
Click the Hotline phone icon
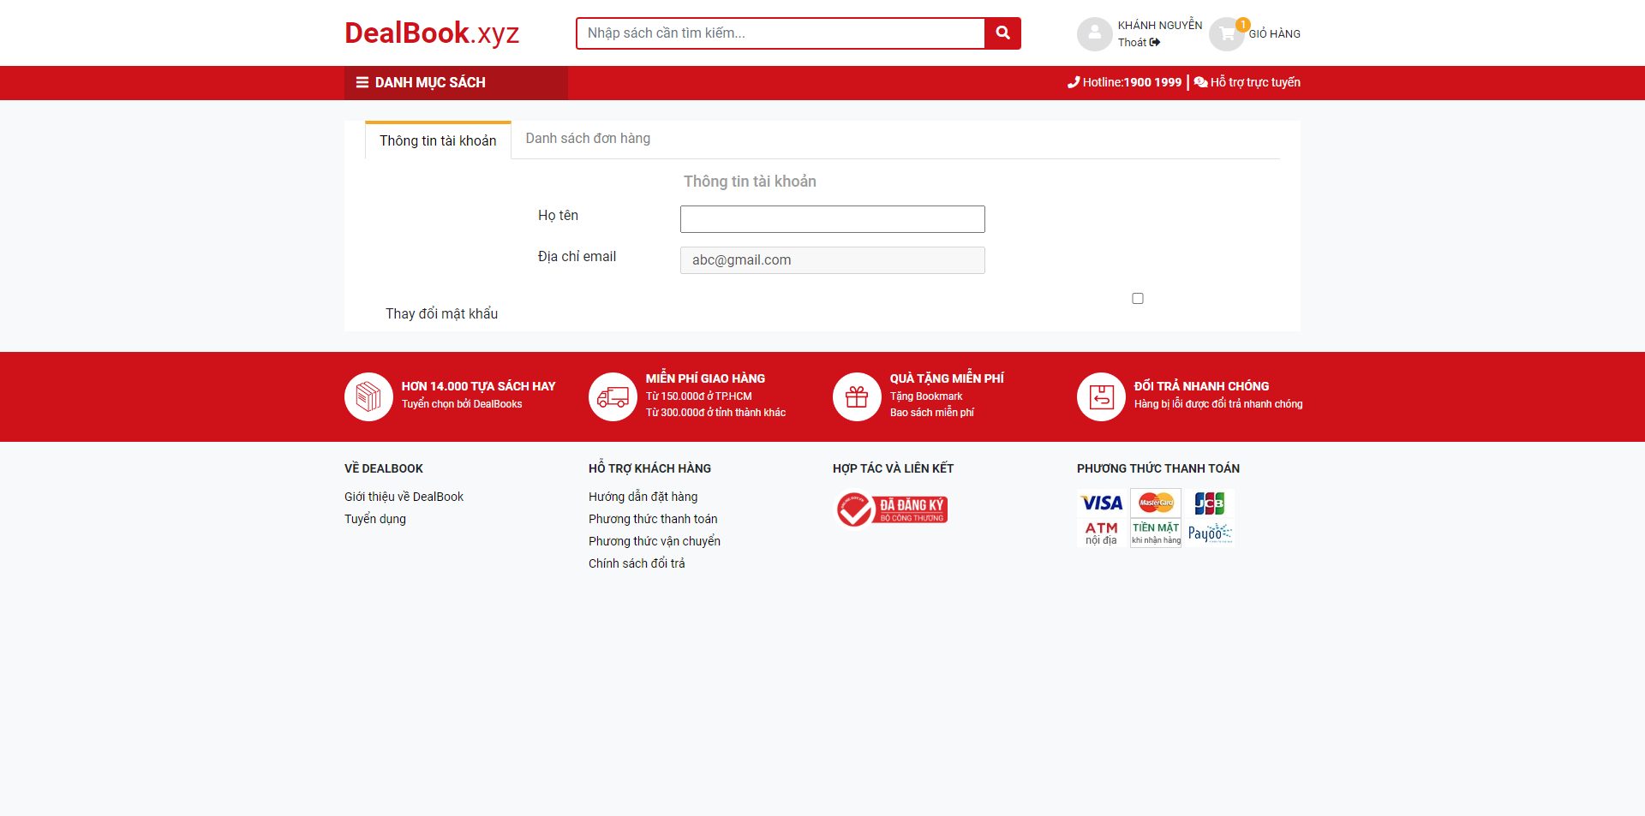click(x=1074, y=82)
